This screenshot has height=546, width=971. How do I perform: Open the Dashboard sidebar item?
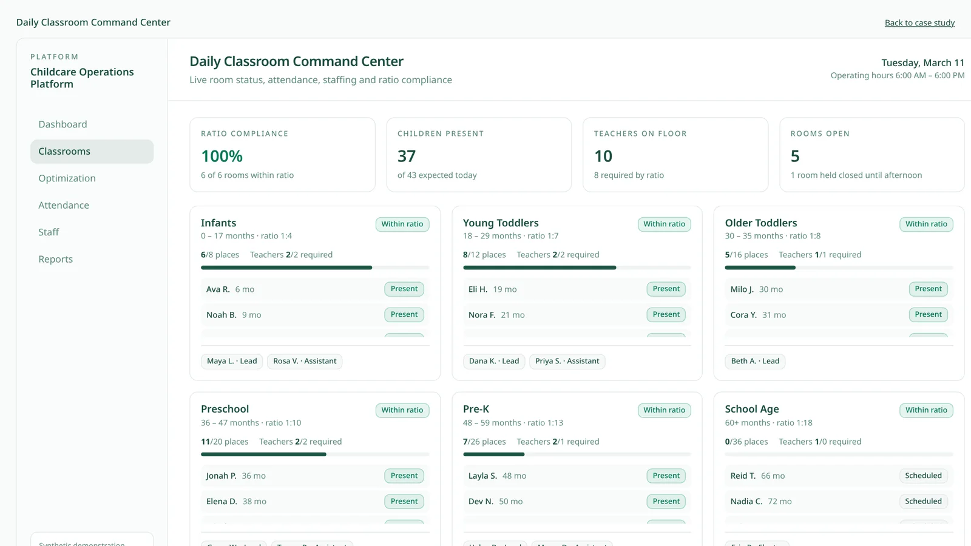92,124
